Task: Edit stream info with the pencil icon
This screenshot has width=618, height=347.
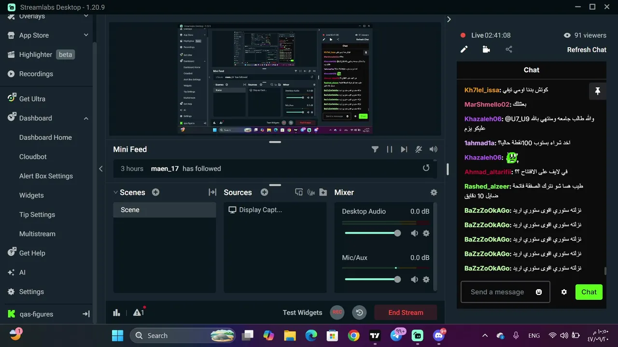Action: click(x=464, y=49)
